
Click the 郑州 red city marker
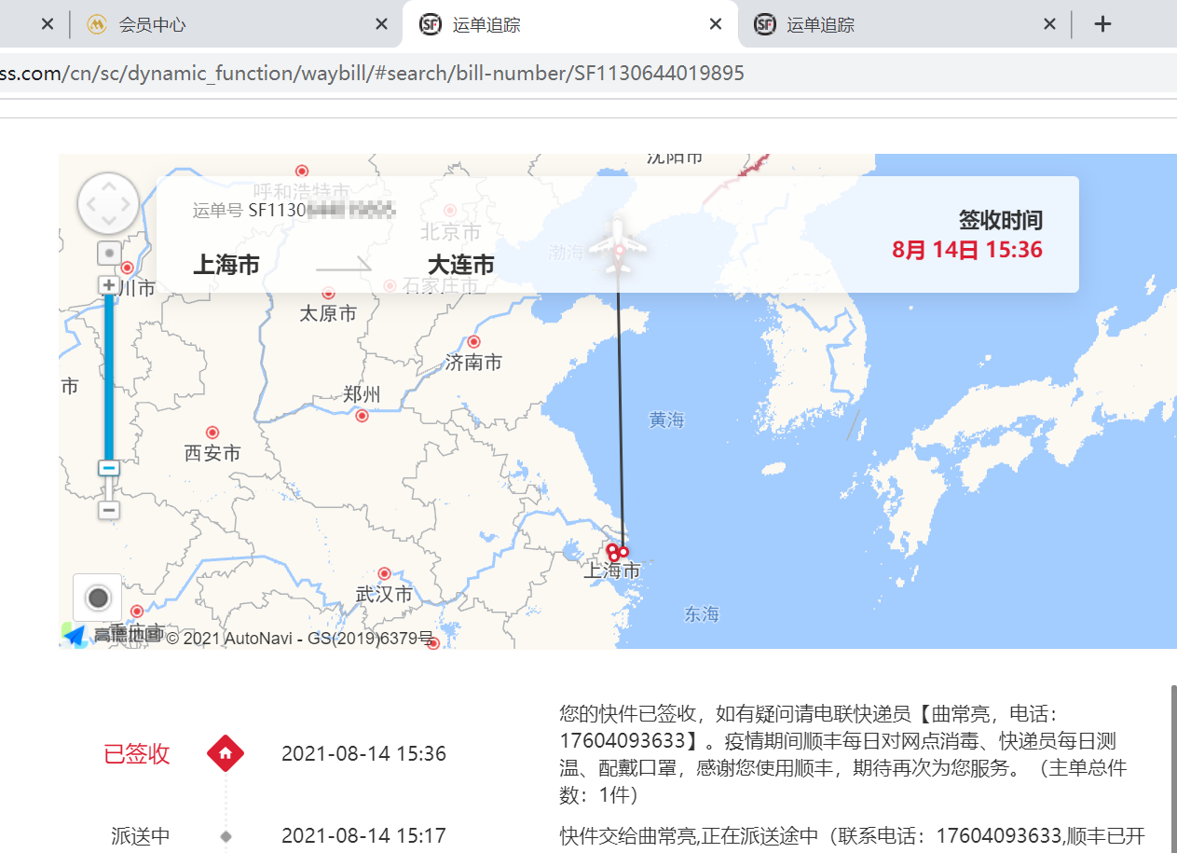pyautogui.click(x=363, y=416)
